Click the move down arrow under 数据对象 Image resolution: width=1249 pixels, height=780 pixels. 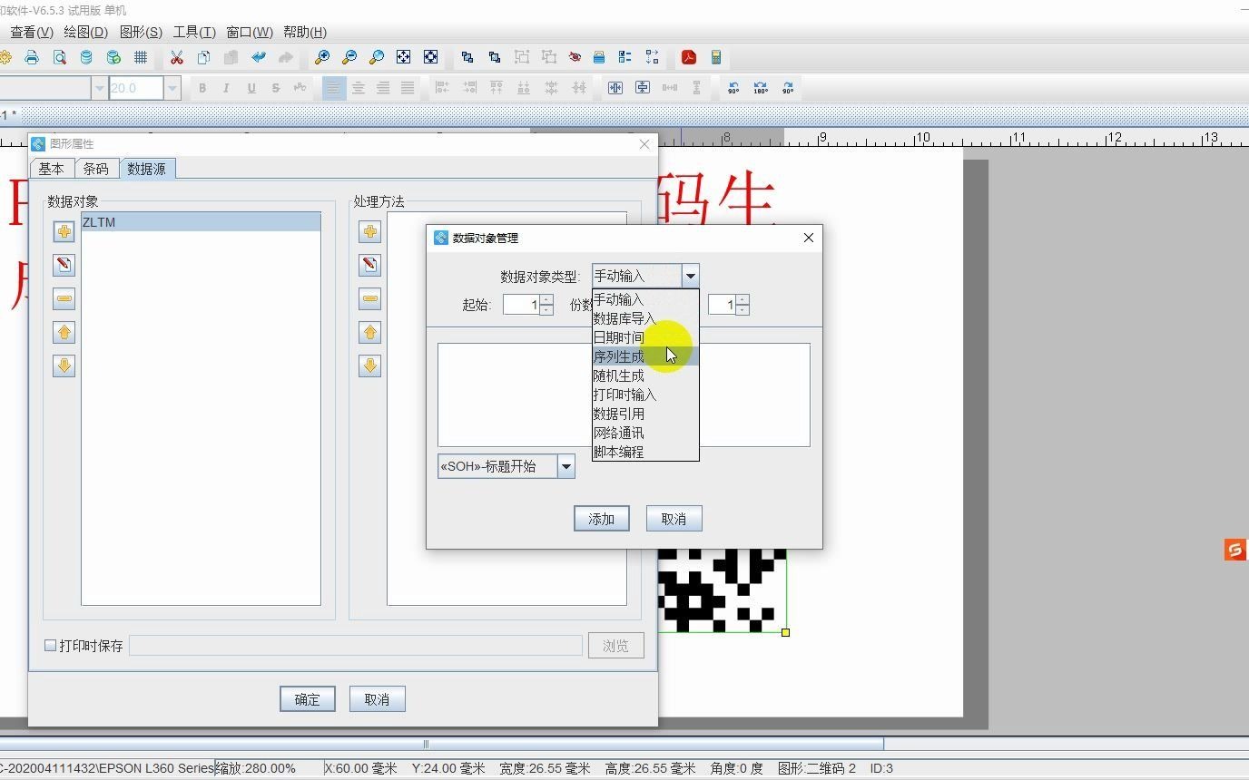pyautogui.click(x=64, y=366)
